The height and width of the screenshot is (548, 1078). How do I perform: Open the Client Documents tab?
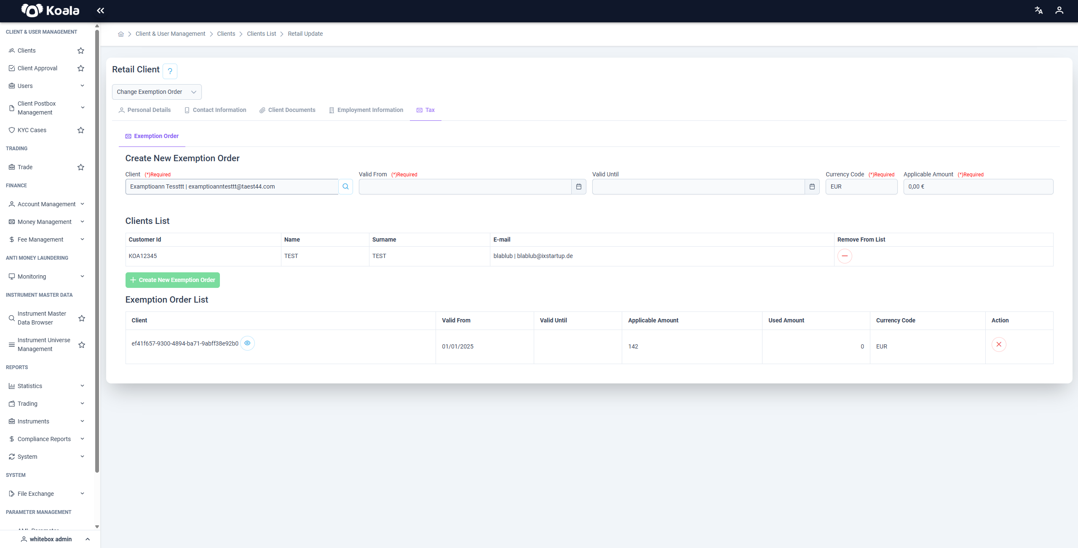pyautogui.click(x=287, y=110)
